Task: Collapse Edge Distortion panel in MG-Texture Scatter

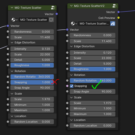Action: point(12,42)
